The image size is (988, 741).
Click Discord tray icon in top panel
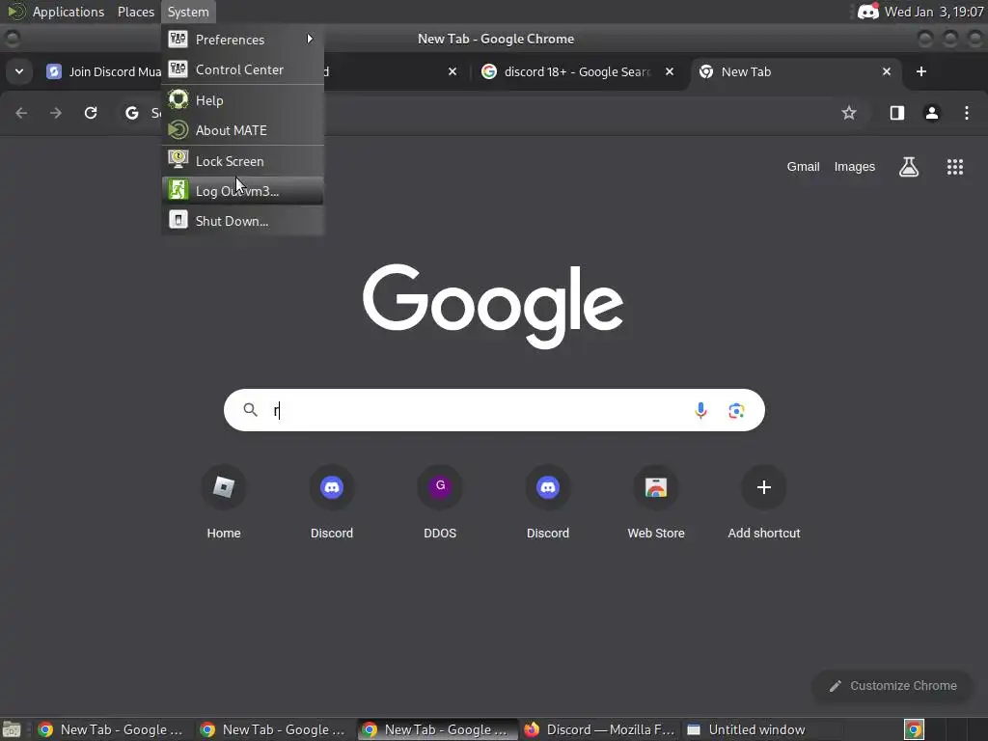tap(867, 12)
